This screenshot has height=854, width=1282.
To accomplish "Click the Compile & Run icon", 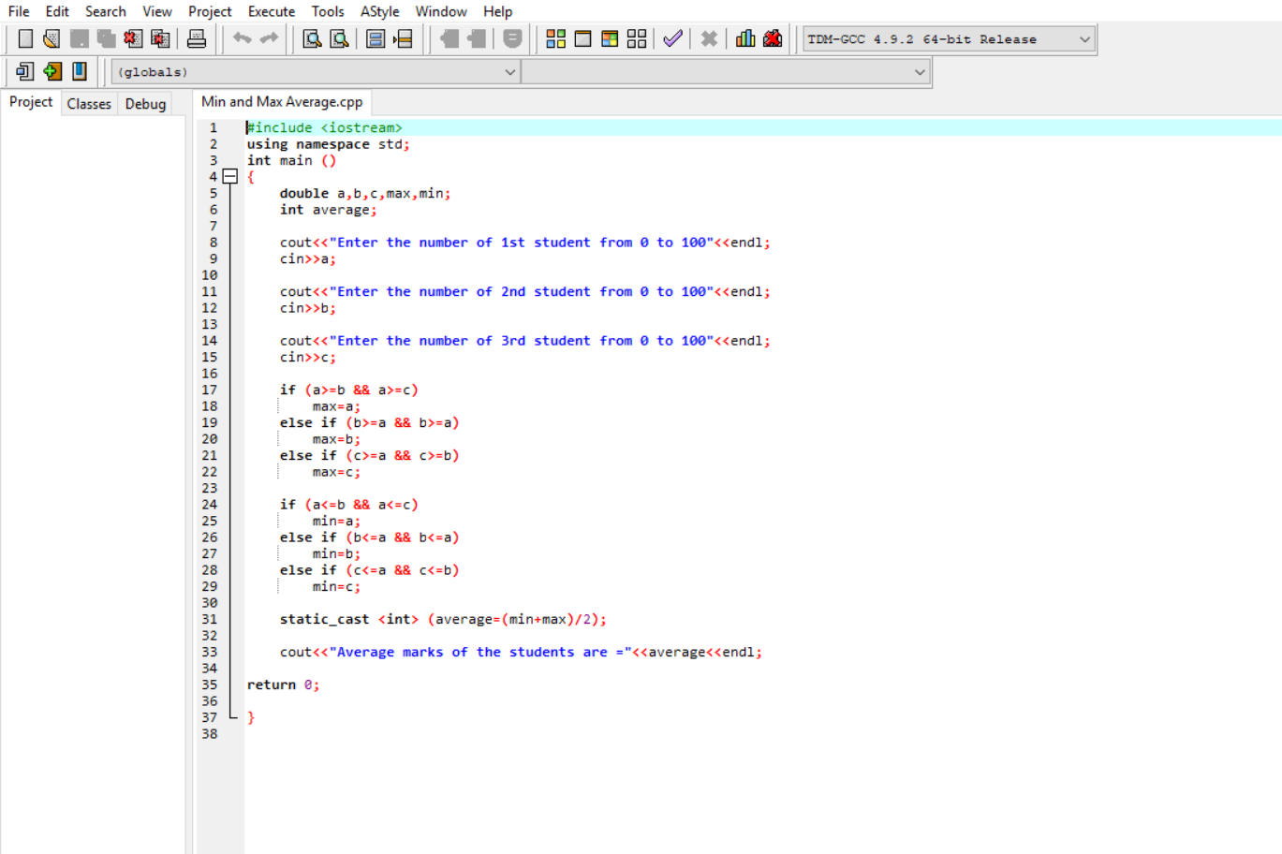I will pos(610,39).
